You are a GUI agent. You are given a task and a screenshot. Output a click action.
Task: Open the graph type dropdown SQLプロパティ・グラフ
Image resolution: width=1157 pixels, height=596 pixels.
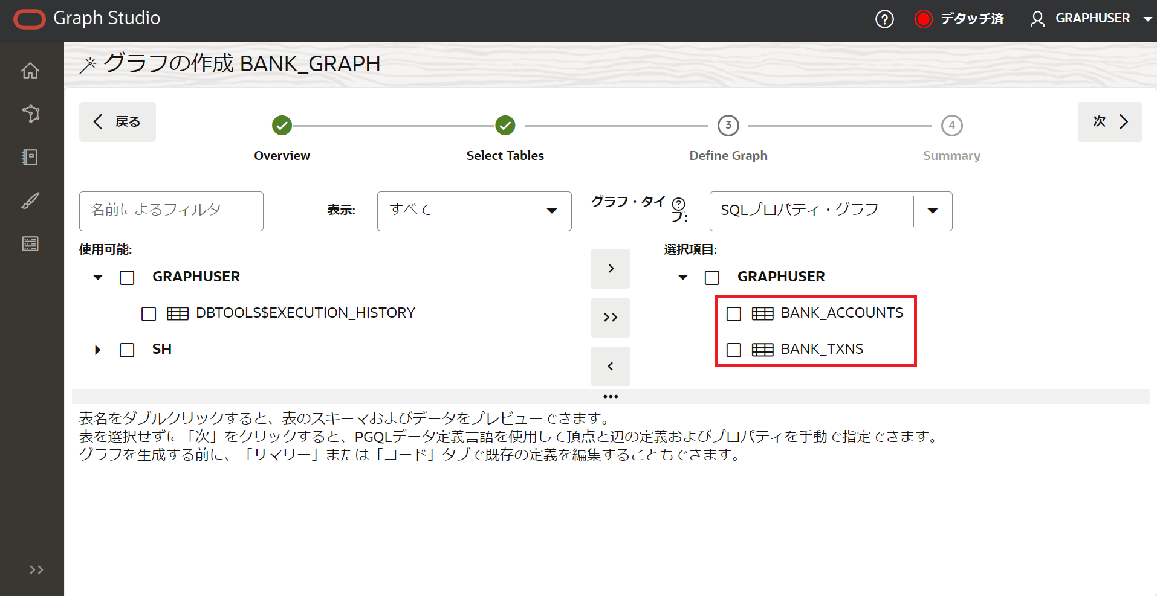[932, 210]
